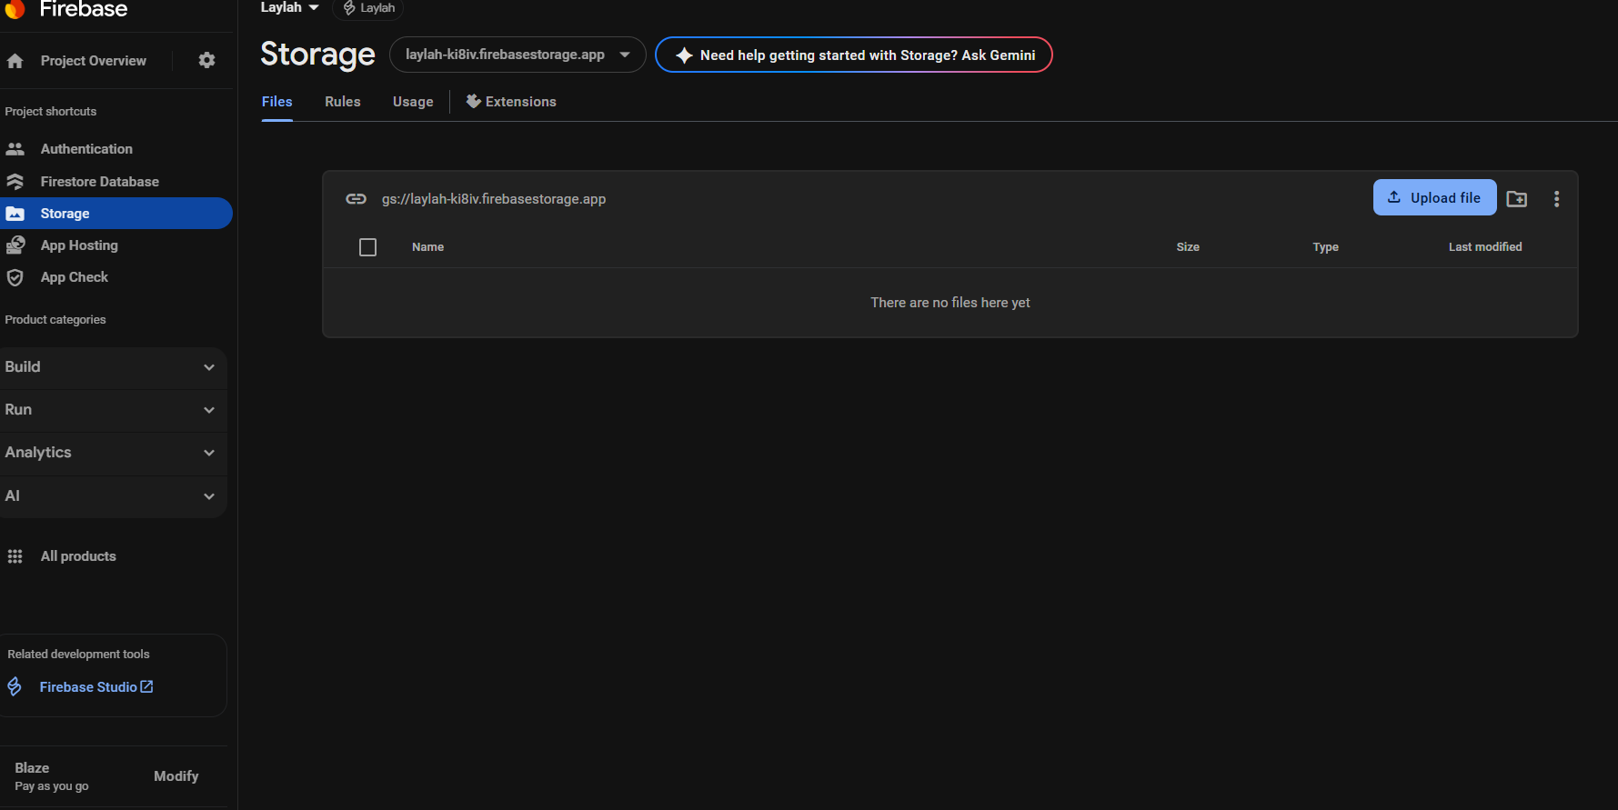Viewport: 1618px width, 810px height.
Task: Expand the AI category
Action: (x=113, y=496)
